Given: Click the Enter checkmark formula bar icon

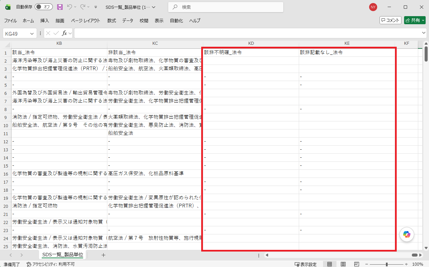Looking at the screenshot, I should 56,33.
